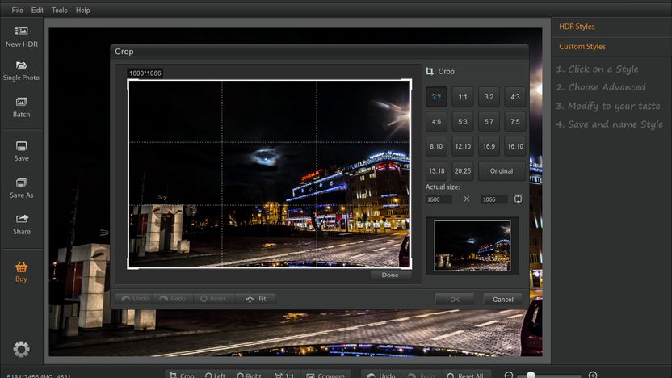
Task: Select the free ?:? aspect ratio
Action: click(x=436, y=97)
